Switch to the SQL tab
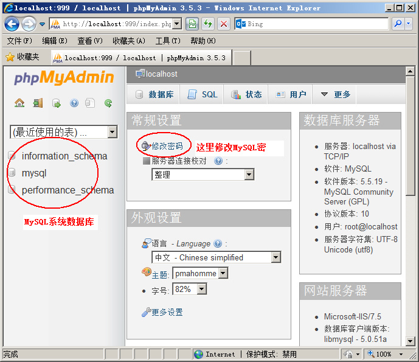The image size is (419, 362). tap(201, 94)
